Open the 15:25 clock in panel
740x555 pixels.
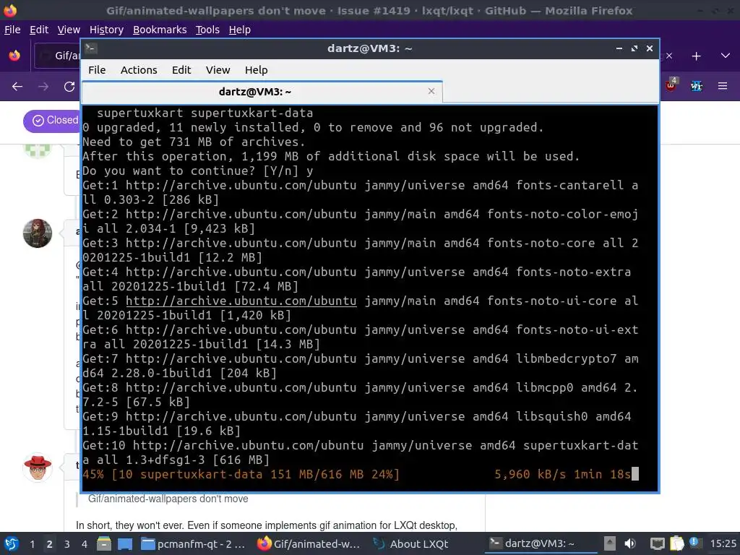723,543
